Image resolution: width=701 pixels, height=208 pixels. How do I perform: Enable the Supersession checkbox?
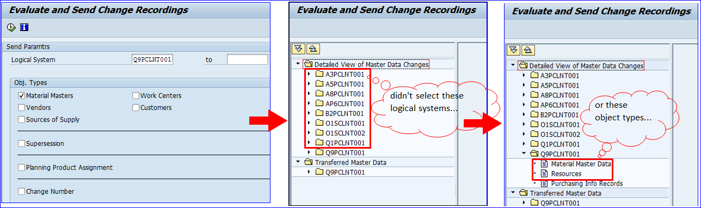tap(22, 144)
